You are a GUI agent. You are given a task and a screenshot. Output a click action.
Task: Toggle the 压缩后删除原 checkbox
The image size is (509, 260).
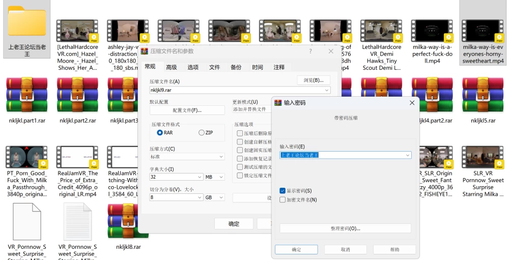240,133
